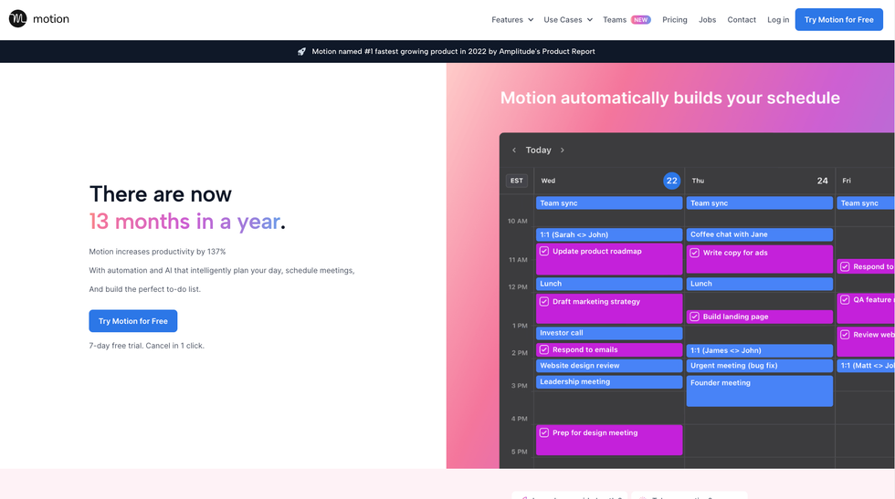
Task: Click the Motion logo icon
Action: [17, 19]
